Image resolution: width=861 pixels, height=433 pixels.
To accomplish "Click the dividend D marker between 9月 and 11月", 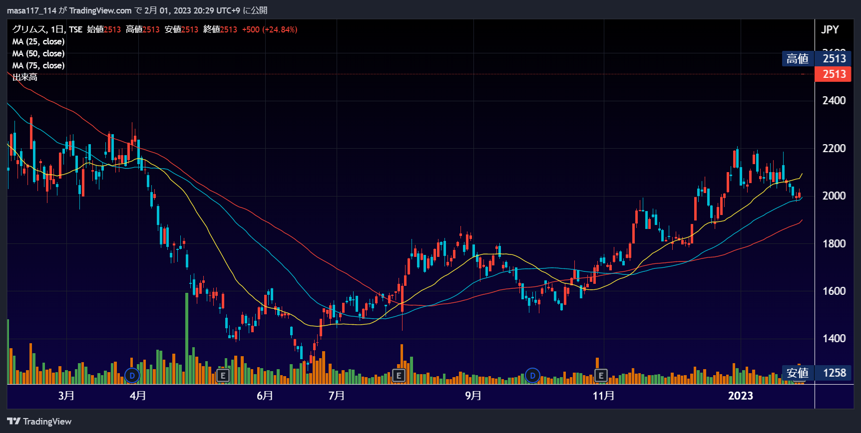I will (532, 375).
